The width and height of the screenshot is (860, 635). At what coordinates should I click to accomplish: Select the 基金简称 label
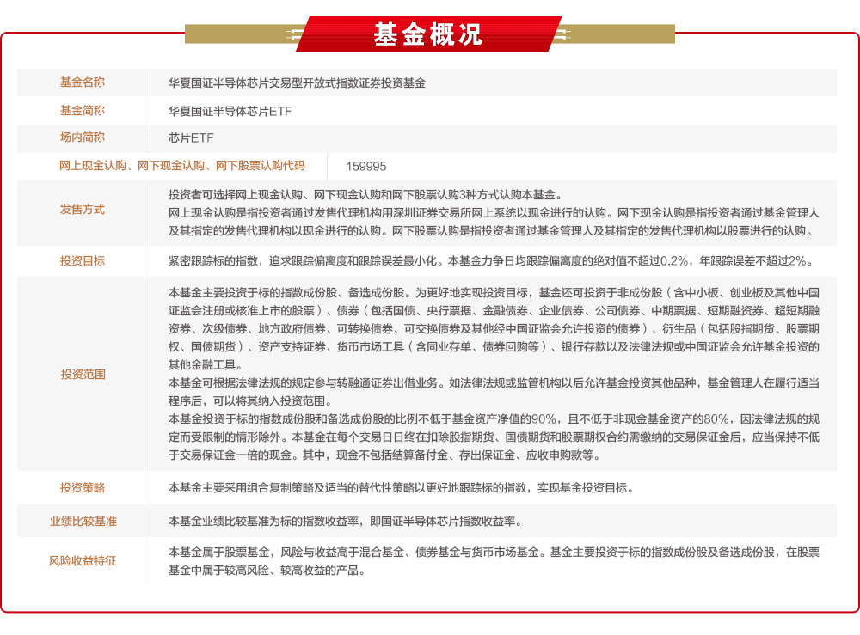point(83,111)
